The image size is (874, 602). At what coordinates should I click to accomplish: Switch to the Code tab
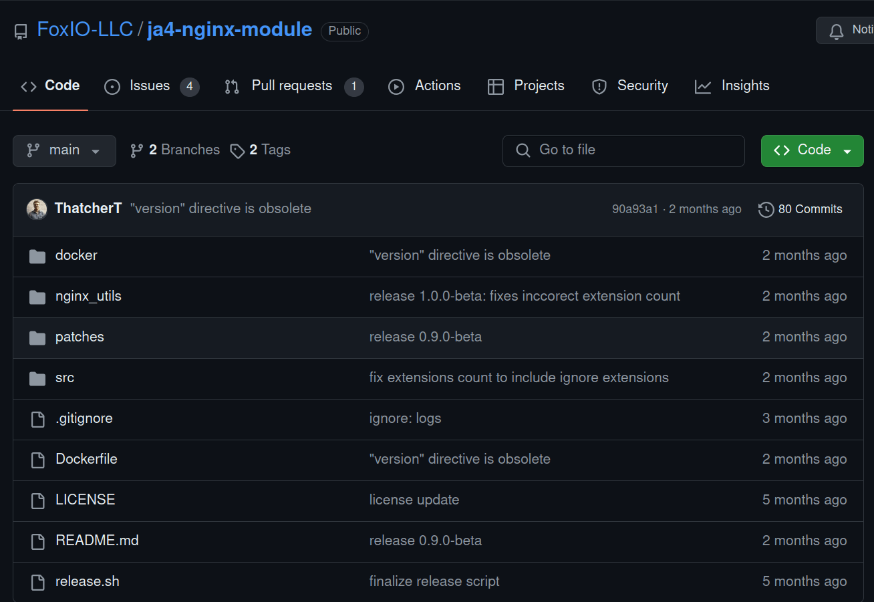50,86
